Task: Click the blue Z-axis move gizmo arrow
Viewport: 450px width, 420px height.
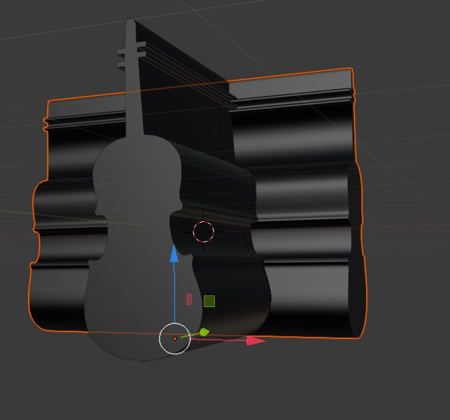Action: pos(174,254)
